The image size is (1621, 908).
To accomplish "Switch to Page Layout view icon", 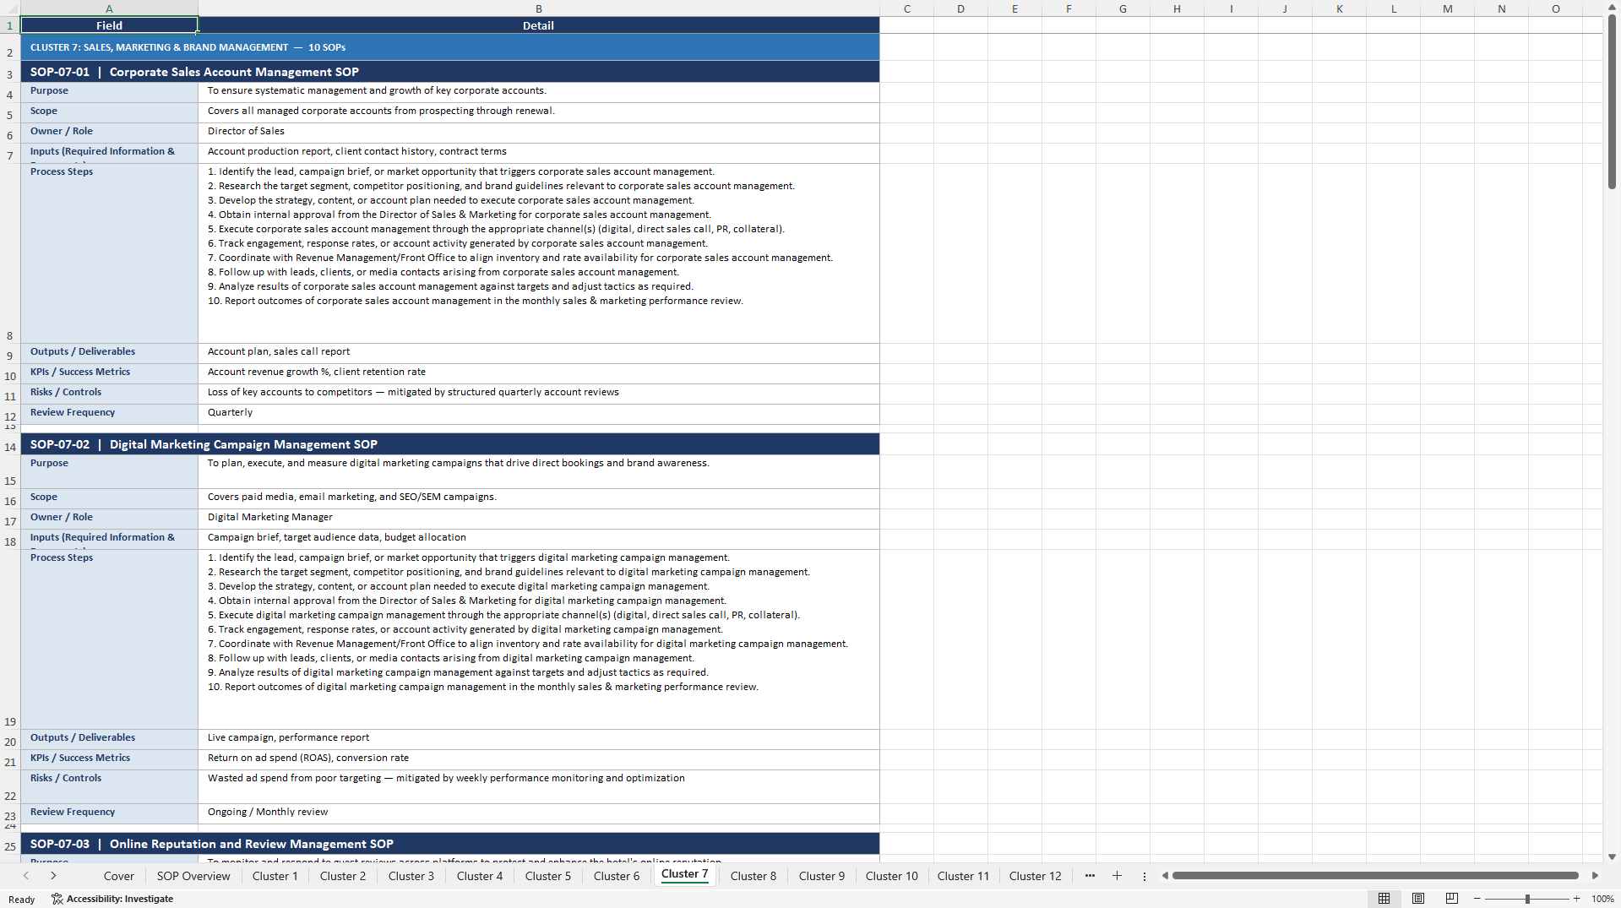I will [1418, 899].
